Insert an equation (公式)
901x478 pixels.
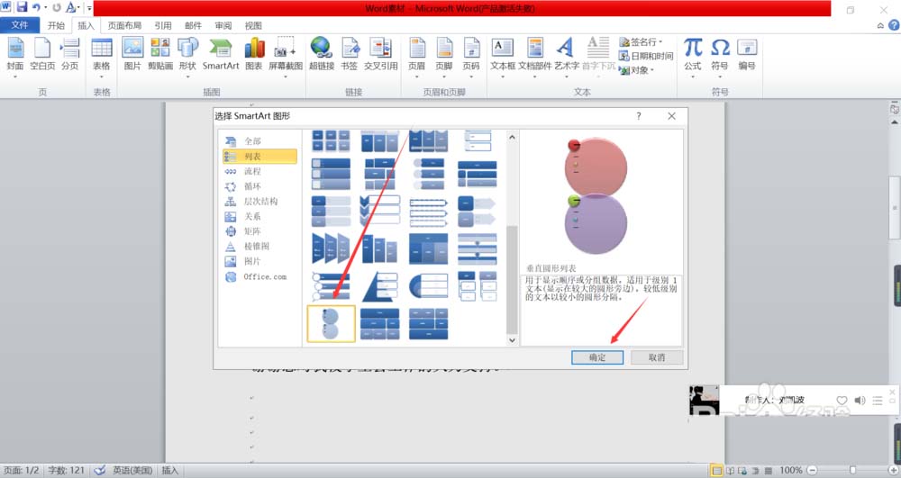[693, 56]
